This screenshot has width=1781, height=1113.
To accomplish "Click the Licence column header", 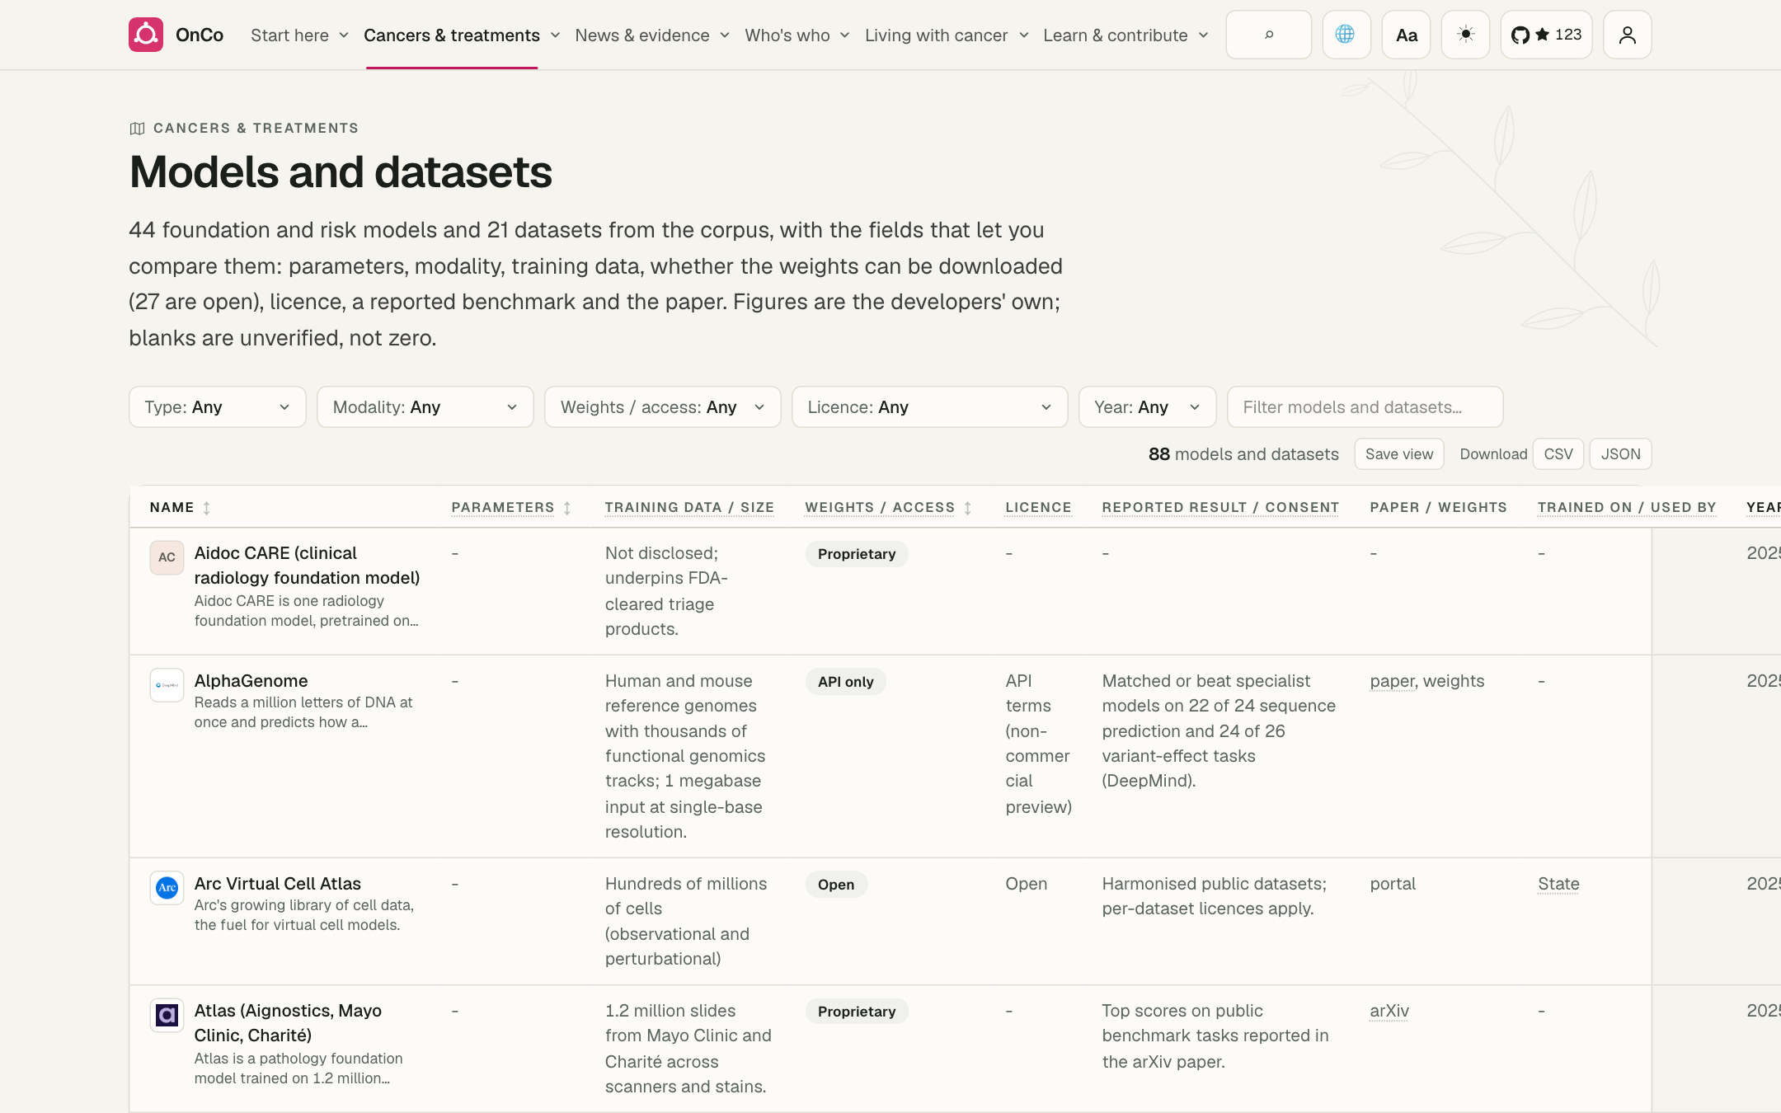I will [x=1038, y=508].
